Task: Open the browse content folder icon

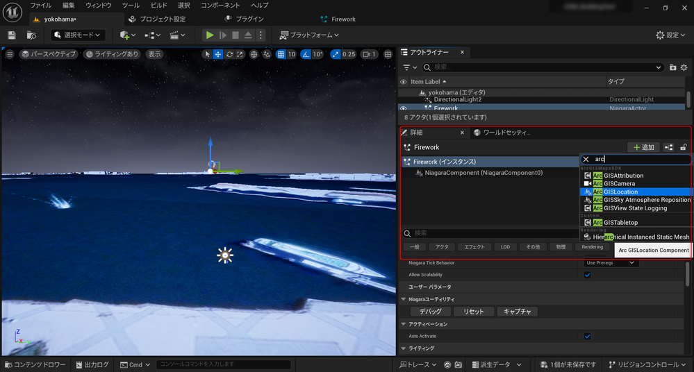Action: coord(31,35)
